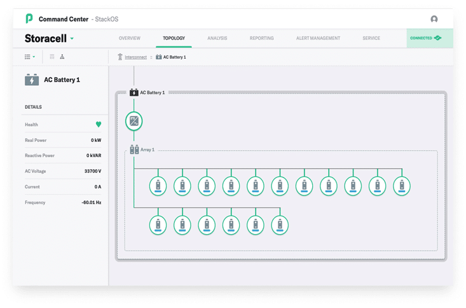
Task: Open the user profile icon
Action: pos(434,19)
